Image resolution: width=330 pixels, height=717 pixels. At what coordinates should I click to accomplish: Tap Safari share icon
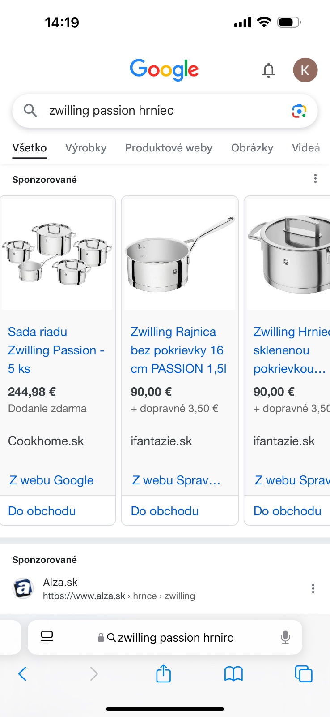pyautogui.click(x=163, y=674)
